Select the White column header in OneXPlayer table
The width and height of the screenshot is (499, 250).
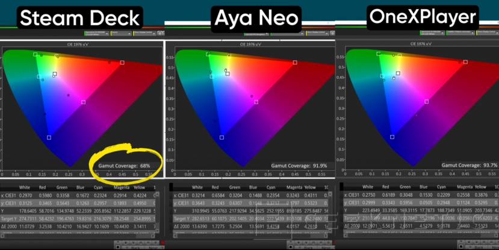pos(369,187)
